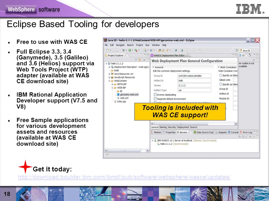Click the New wizard toolbar icon
Viewport: 269px width, 201px height.
107,50
